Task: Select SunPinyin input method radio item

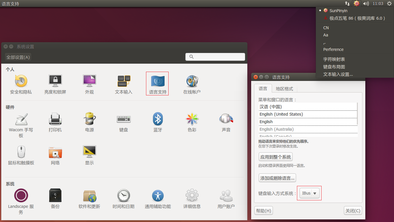Action: (355, 11)
